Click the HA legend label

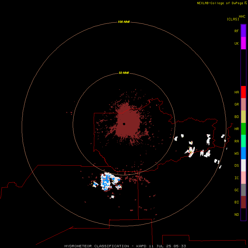pyautogui.click(x=237, y=92)
